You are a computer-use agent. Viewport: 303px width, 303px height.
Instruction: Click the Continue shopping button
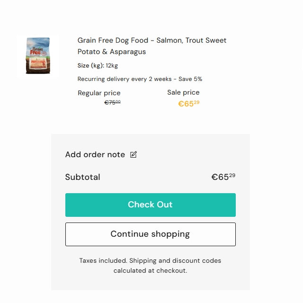[150, 234]
